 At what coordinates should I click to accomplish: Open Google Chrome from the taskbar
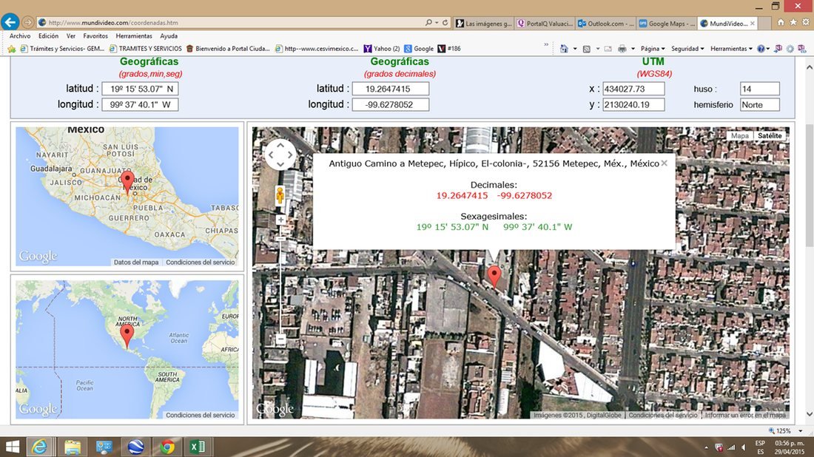tap(166, 447)
